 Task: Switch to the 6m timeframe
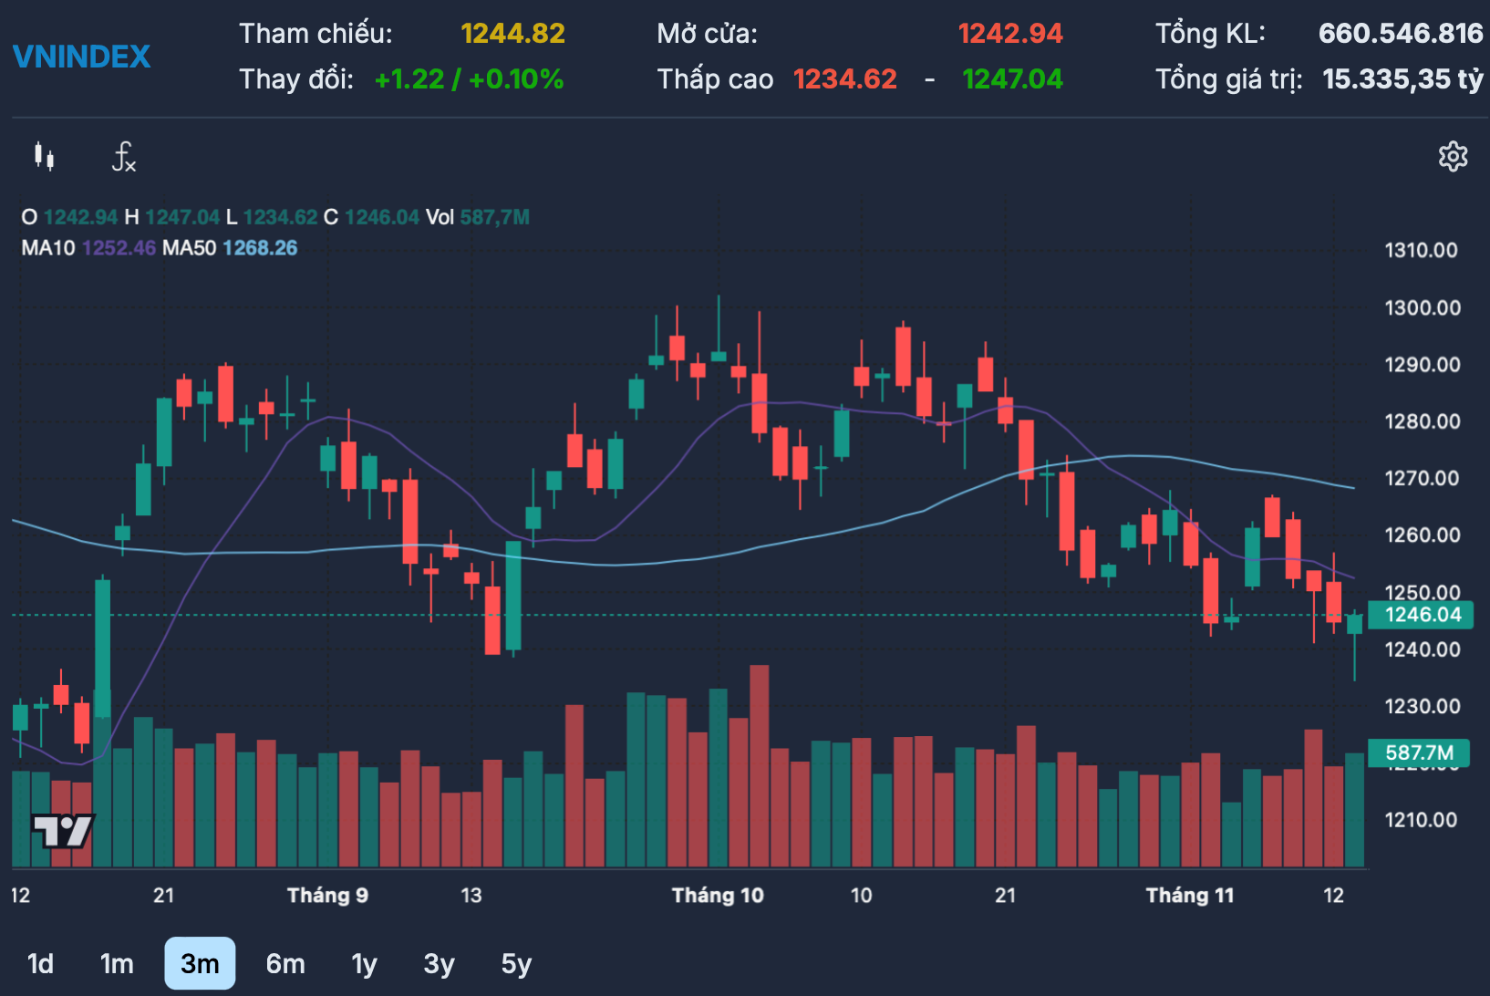point(285,963)
